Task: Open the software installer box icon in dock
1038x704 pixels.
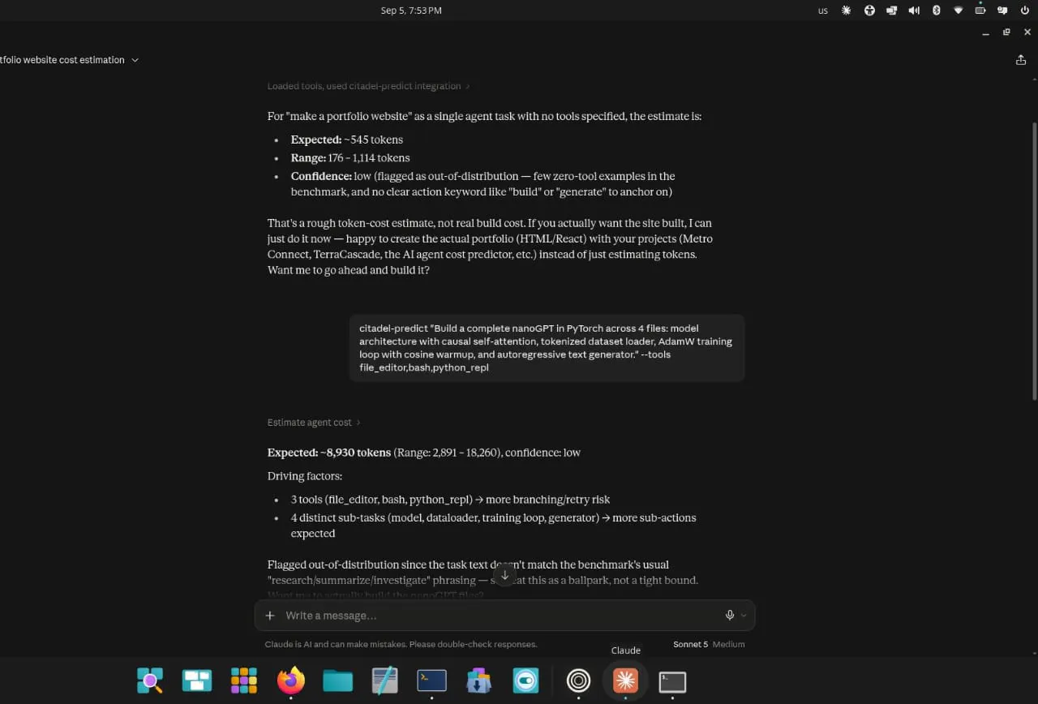Action: pos(479,680)
